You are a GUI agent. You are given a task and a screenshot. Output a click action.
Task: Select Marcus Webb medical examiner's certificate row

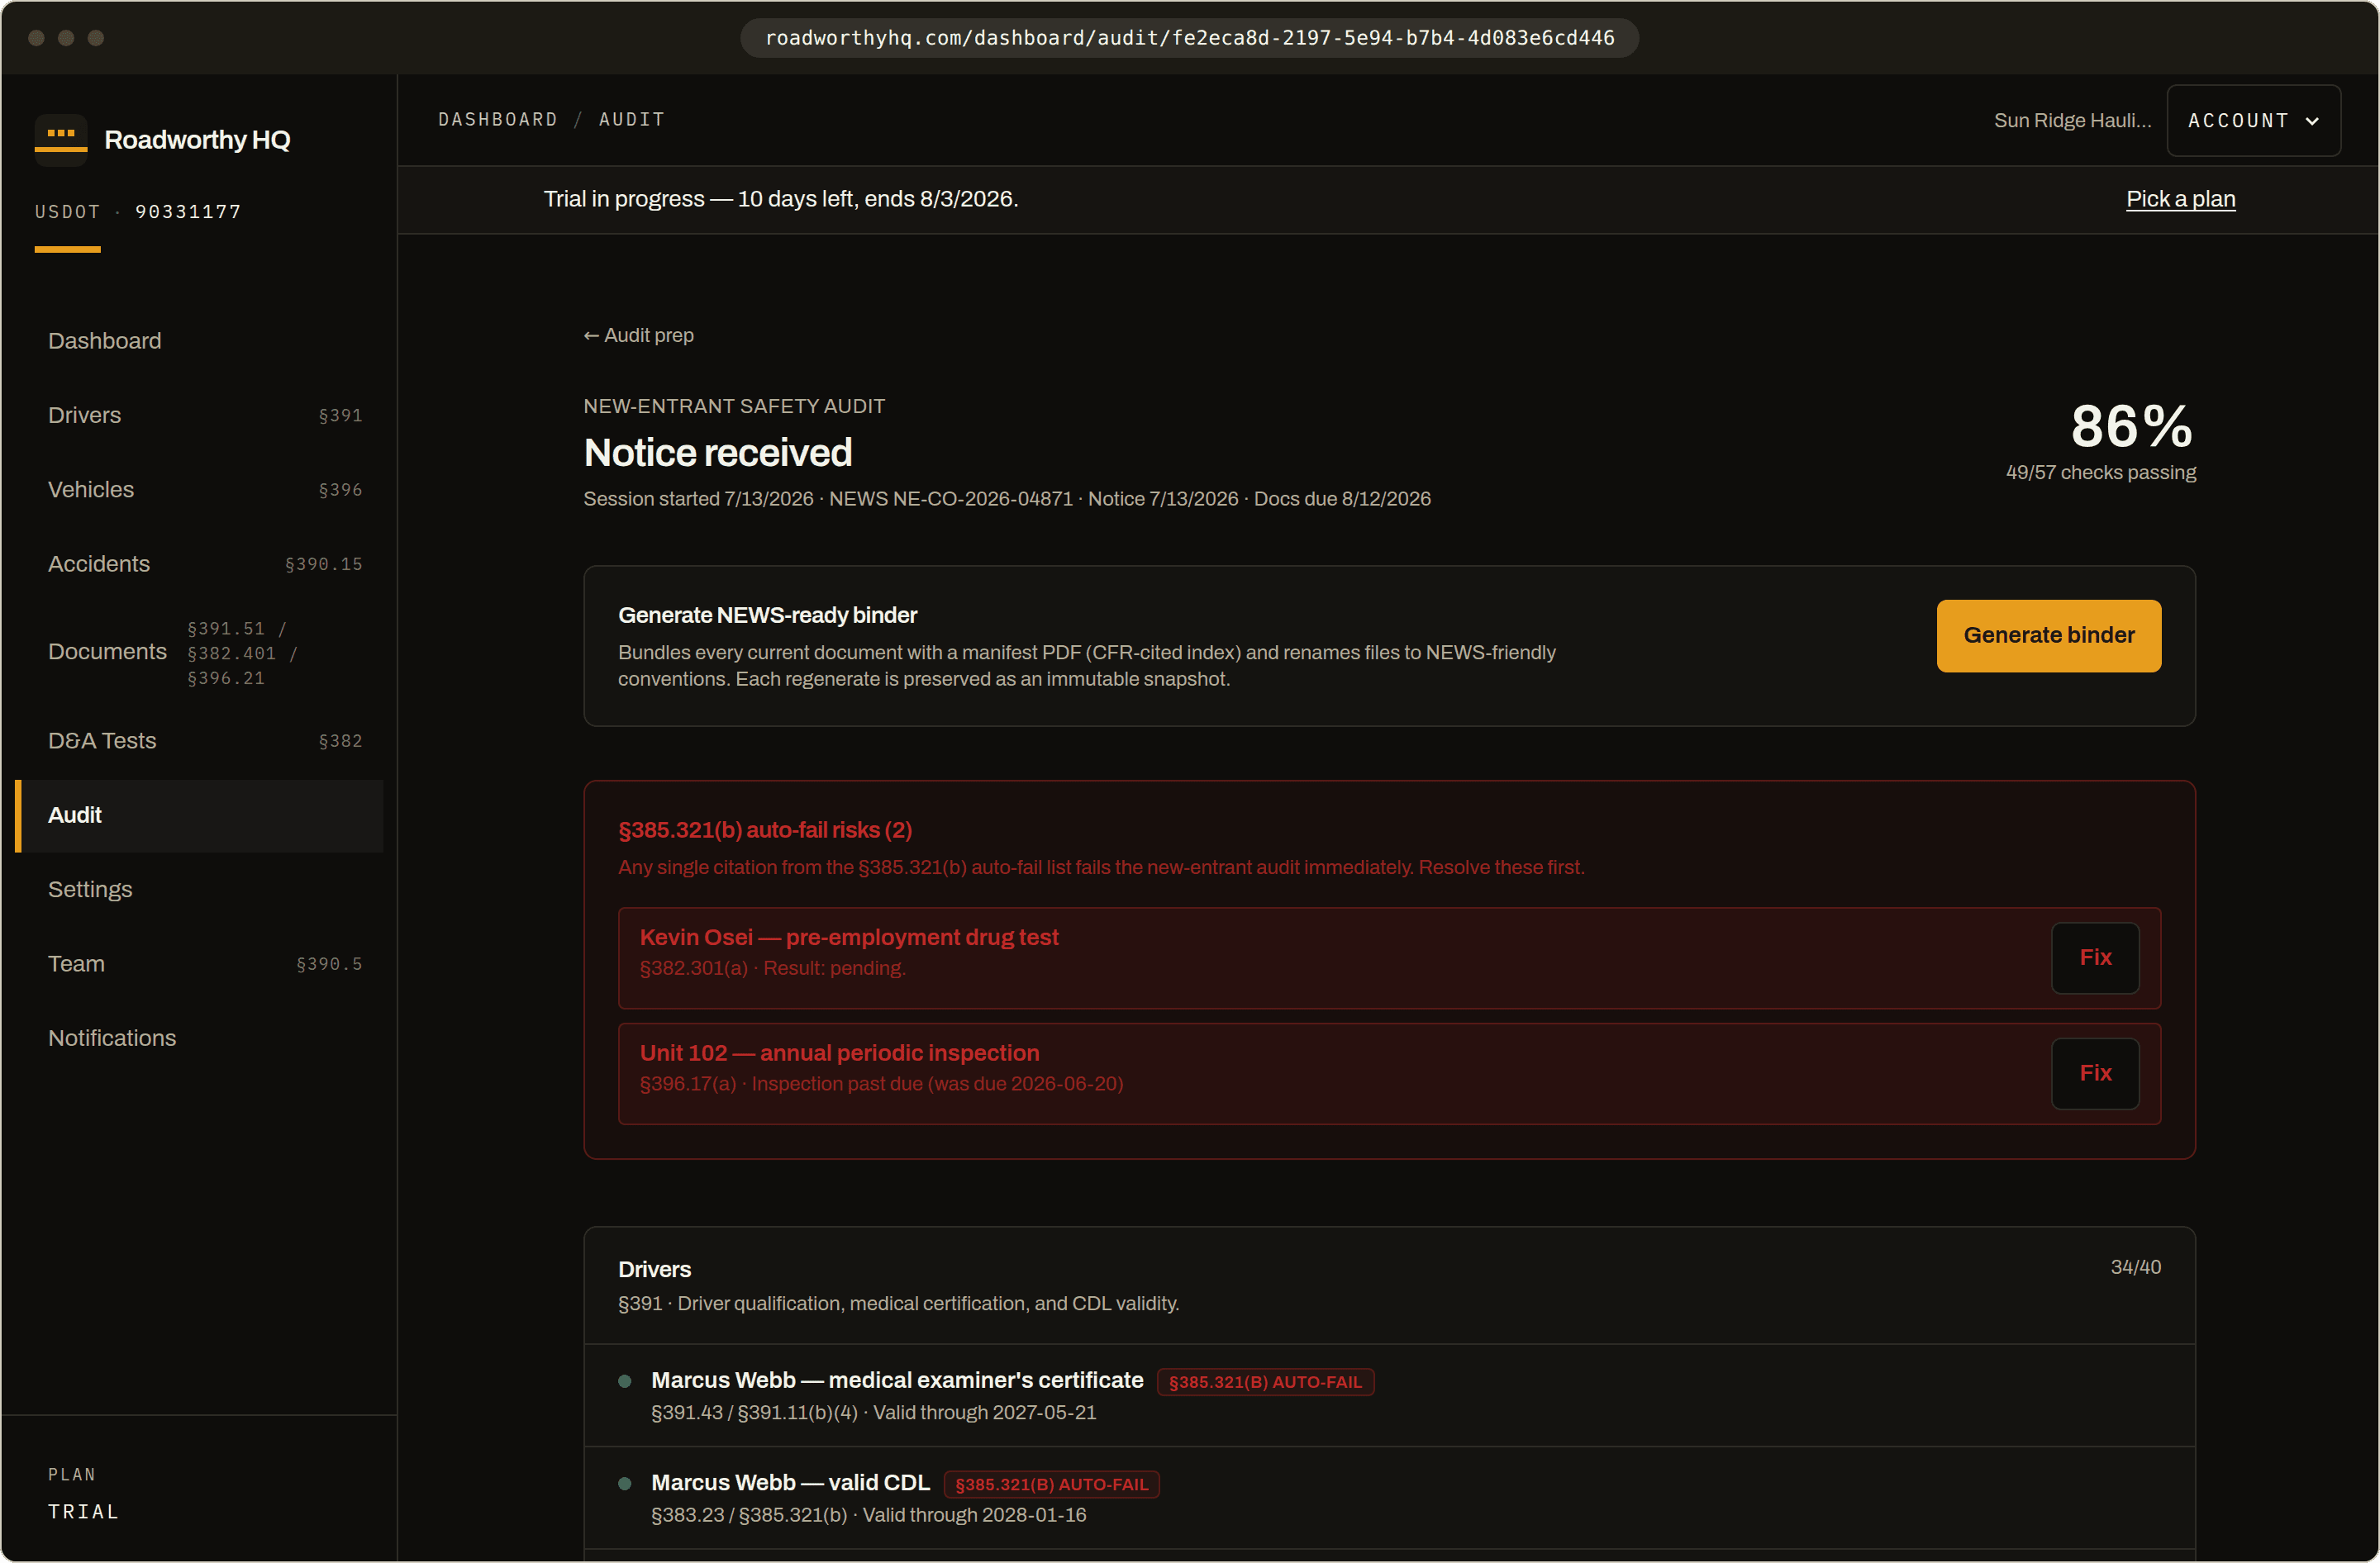tap(1389, 1395)
